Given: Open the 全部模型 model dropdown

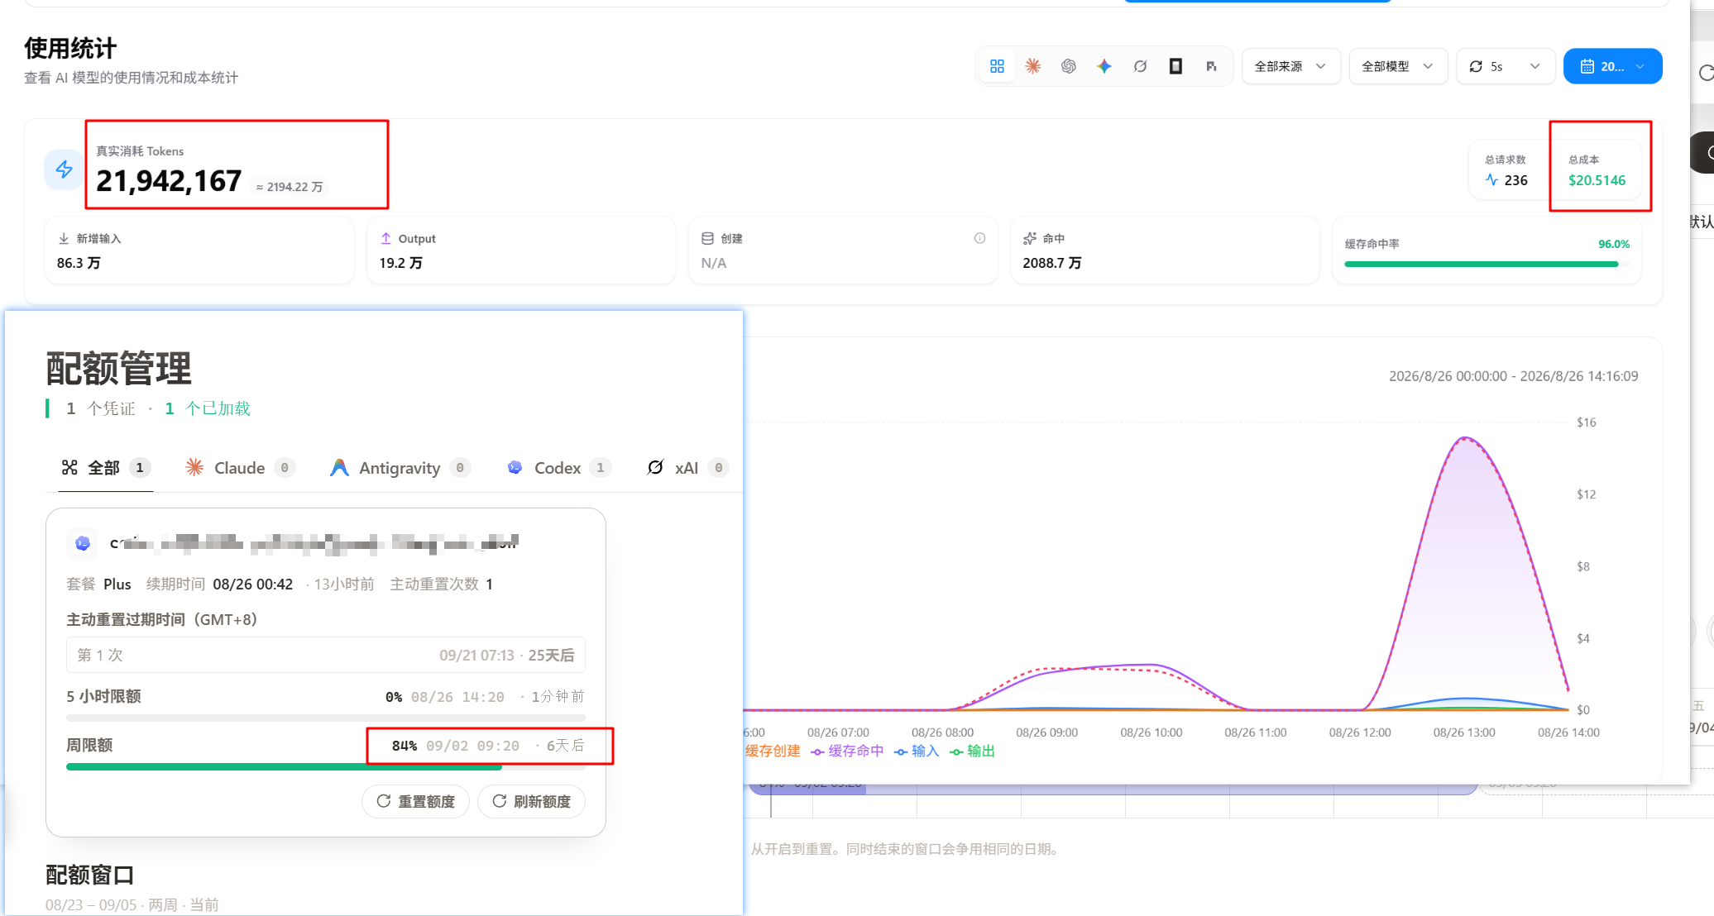Looking at the screenshot, I should 1398,66.
